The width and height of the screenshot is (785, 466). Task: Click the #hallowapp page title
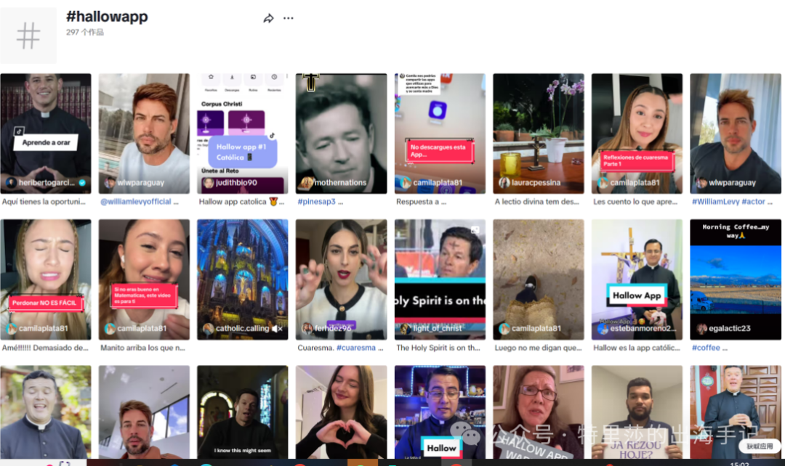[107, 17]
